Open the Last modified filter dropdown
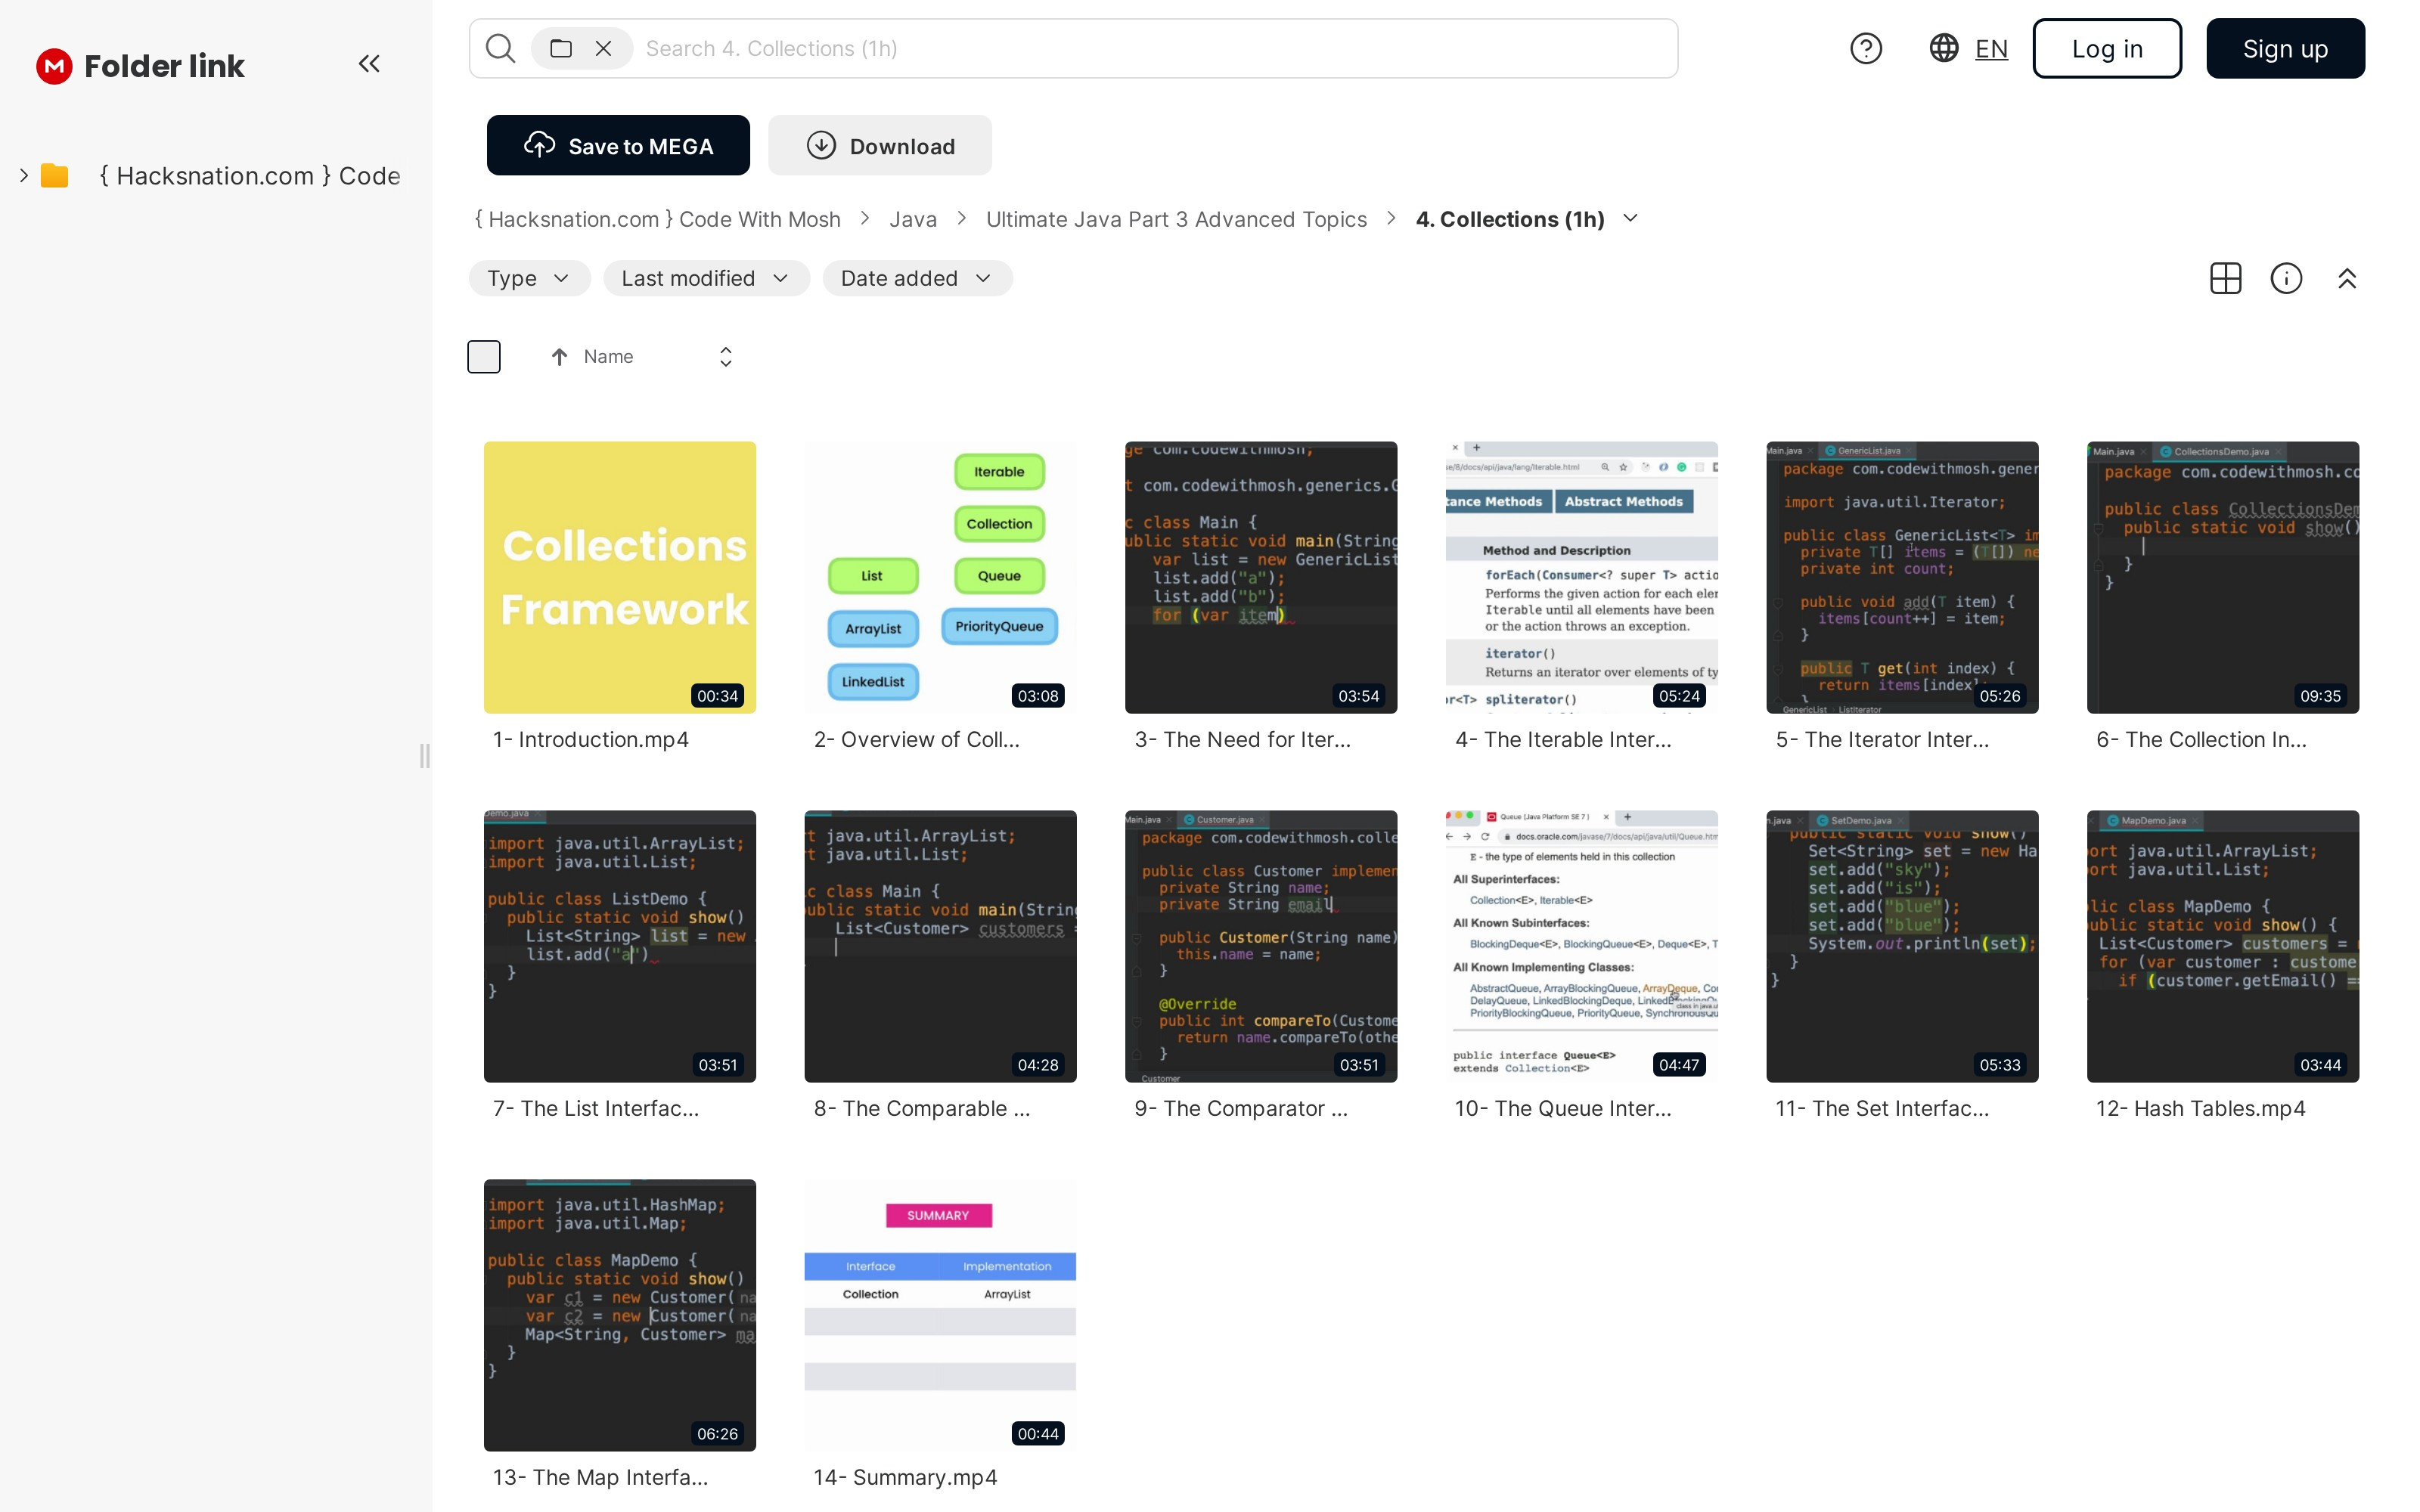The image size is (2420, 1512). coord(705,278)
